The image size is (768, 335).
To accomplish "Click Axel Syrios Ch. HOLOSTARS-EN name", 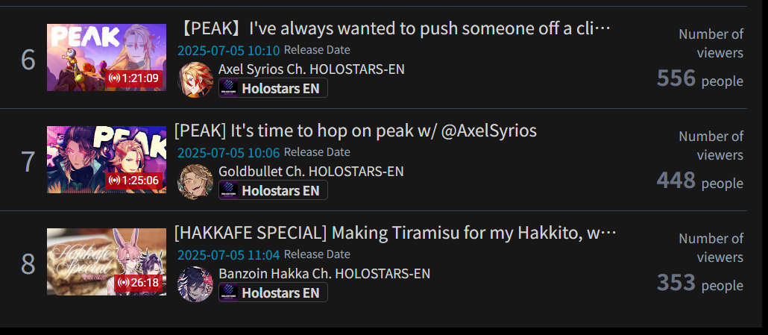I will point(311,69).
